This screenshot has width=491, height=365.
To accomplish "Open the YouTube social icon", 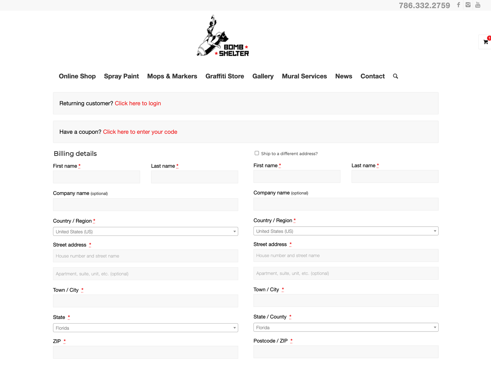I will [x=478, y=5].
